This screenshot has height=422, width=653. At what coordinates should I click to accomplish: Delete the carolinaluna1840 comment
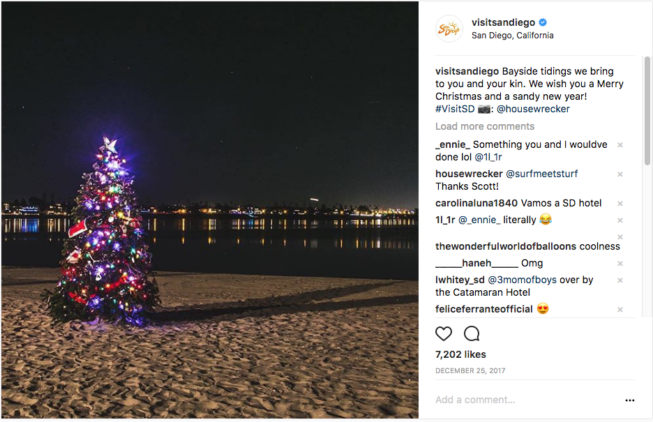(x=620, y=204)
